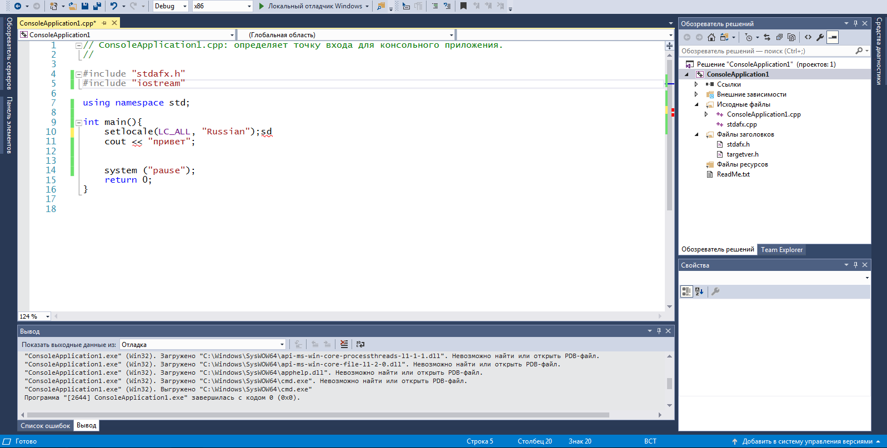This screenshot has width=887, height=448.
Task: Click the Pending Changes Filter clock icon
Action: click(x=749, y=37)
